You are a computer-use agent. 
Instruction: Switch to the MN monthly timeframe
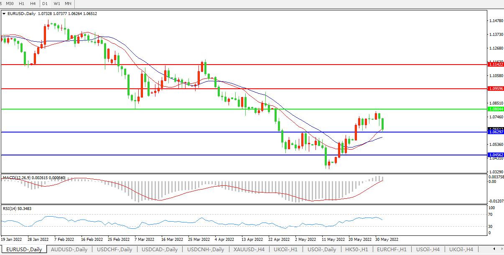point(68,4)
